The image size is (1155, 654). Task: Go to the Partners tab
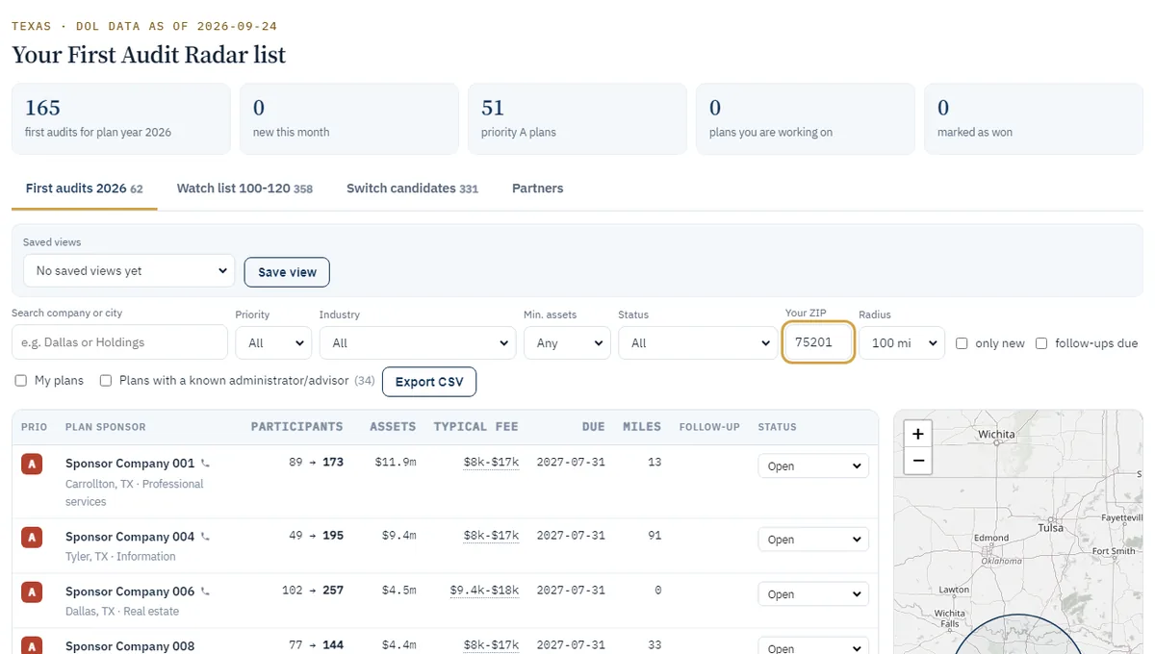[538, 189]
